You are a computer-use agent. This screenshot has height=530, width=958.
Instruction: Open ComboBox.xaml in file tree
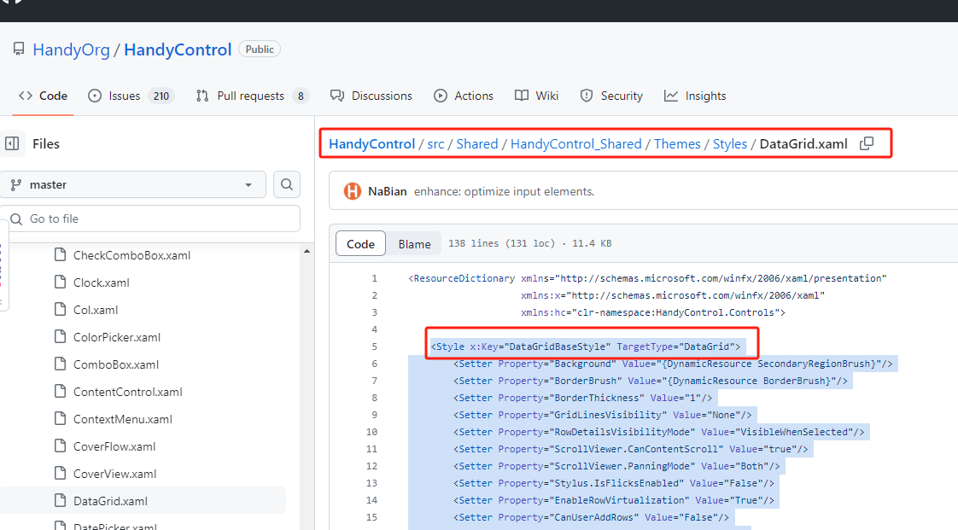116,364
